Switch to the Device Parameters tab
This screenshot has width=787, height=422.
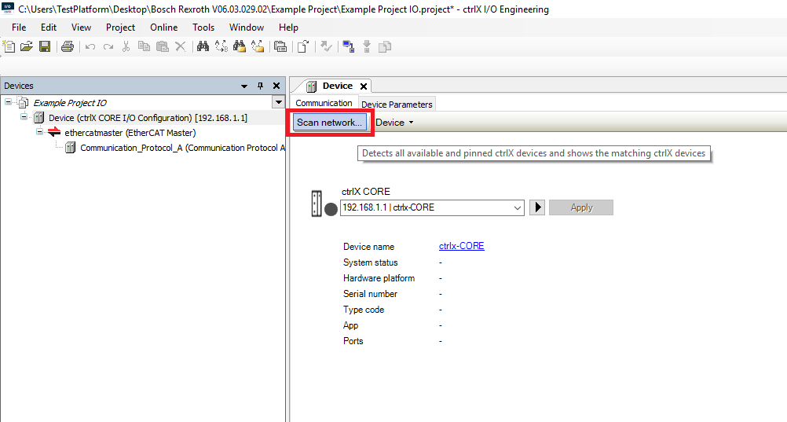397,105
